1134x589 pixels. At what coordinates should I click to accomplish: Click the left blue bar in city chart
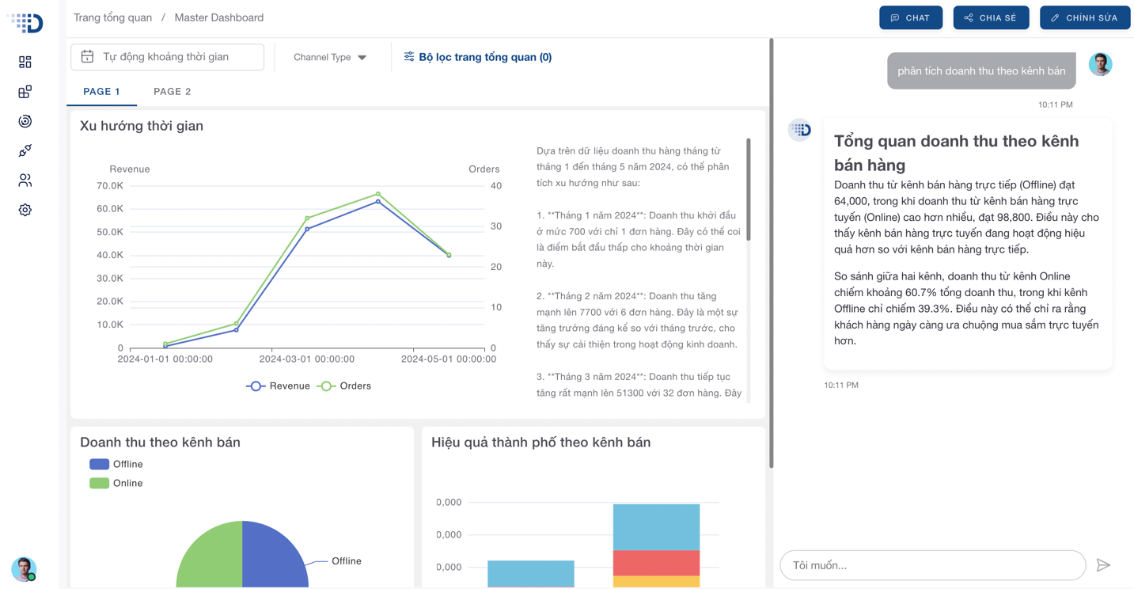531,574
